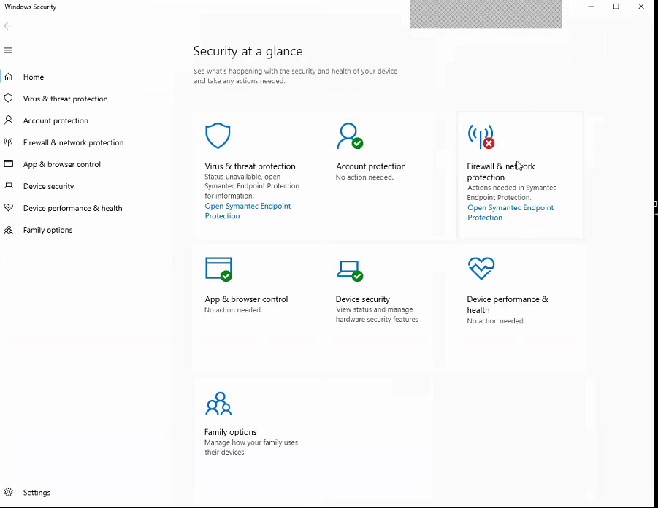Open Device performance & health sidebar item
This screenshot has height=508, width=658.
72,208
